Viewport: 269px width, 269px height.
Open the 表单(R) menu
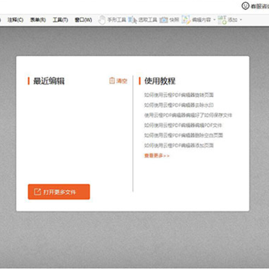click(38, 20)
